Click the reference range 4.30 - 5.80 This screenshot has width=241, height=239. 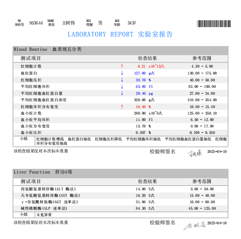coord(202,66)
